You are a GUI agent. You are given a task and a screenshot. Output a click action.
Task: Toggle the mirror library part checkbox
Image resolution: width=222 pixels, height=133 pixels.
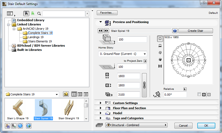pyautogui.click(x=199, y=94)
